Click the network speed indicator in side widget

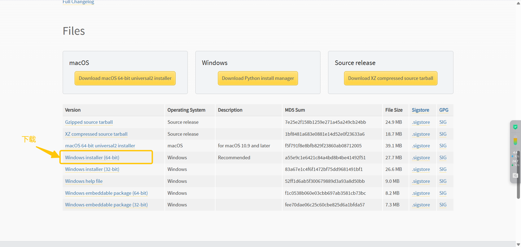tap(515, 159)
